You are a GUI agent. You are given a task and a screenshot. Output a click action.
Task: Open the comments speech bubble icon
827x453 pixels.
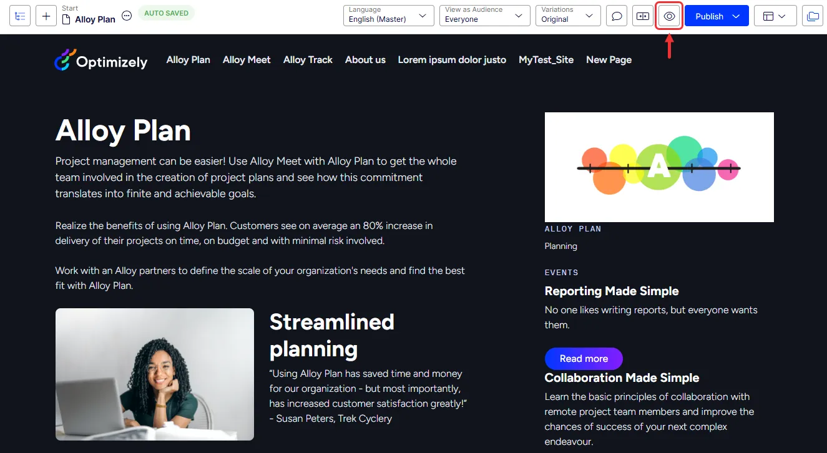617,16
